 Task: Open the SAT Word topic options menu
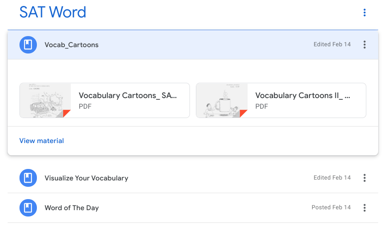point(365,13)
